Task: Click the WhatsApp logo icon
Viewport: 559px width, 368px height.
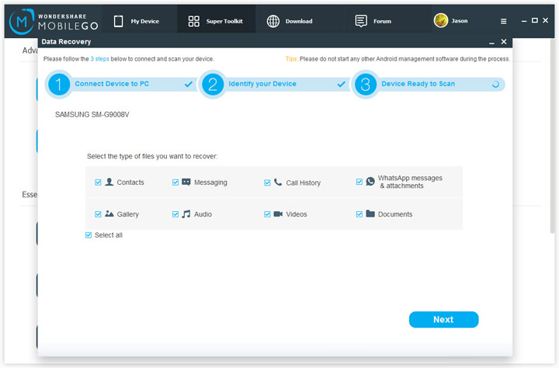Action: tap(370, 181)
